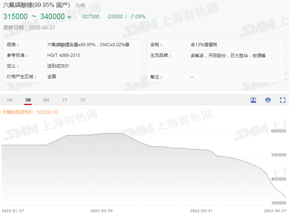
Task: Click the 2022/01/27 x-axis date
Action: click(13, 211)
